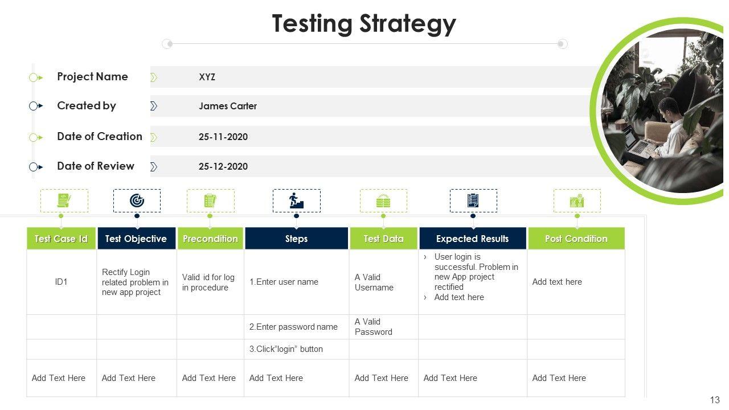
Task: Click the 25-12-2020 review date value
Action: (x=223, y=167)
